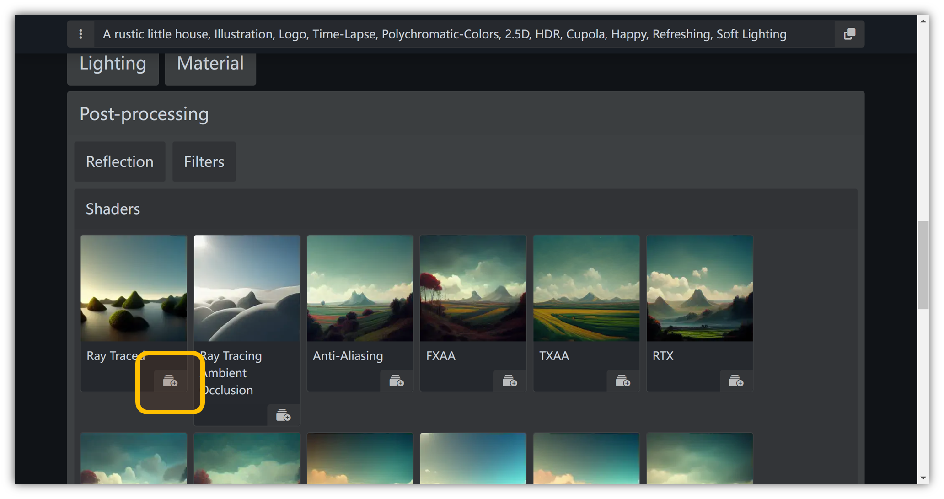The image size is (944, 499).
Task: Click the copy prompt icon top right
Action: pyautogui.click(x=849, y=34)
